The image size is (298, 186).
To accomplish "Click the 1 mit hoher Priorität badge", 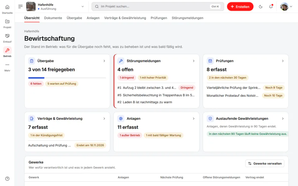I will pos(153,77).
